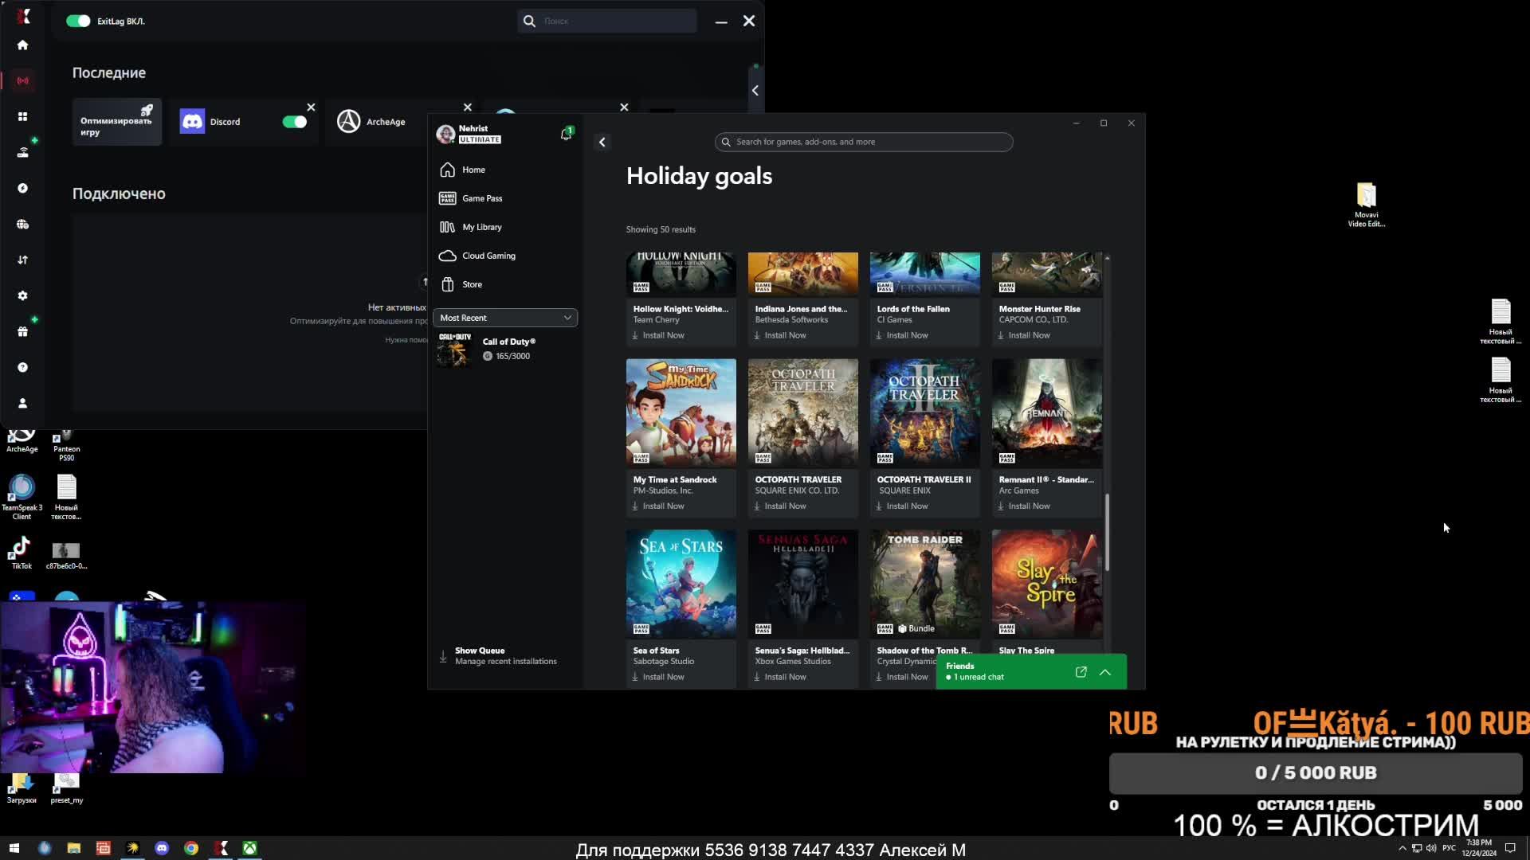Disable the Discord optimization toggle
Viewport: 1530px width, 860px height.
coord(294,122)
